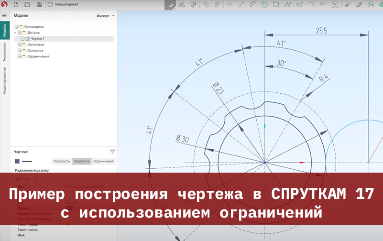
Task: Click the Новый проект title text
Action: click(x=66, y=4)
